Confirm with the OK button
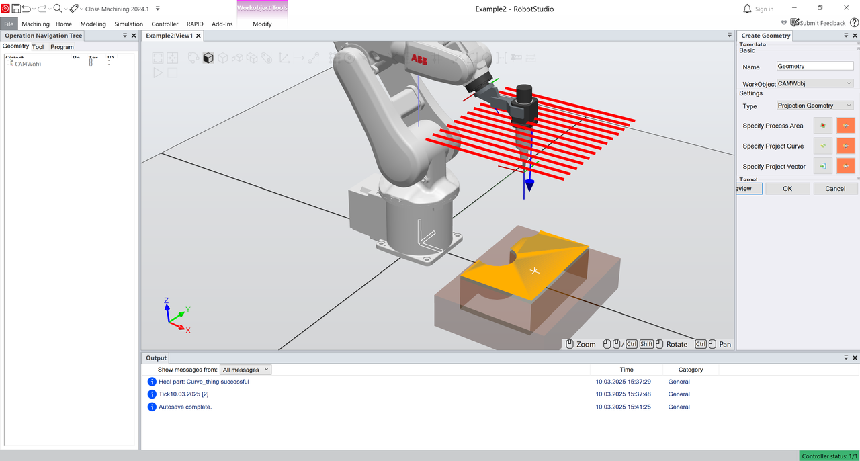The image size is (860, 461). [x=787, y=189]
